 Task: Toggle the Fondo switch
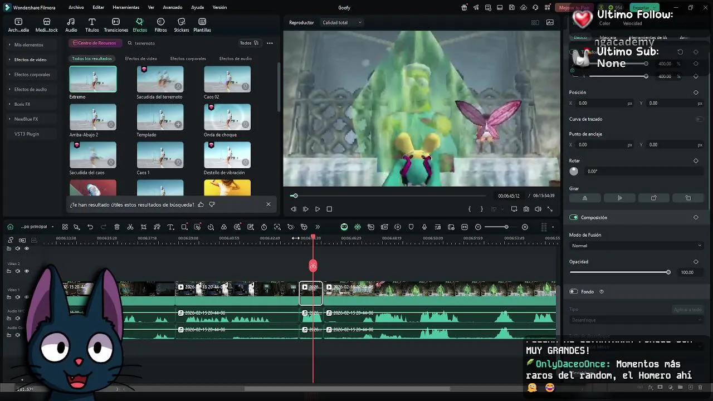(x=573, y=291)
